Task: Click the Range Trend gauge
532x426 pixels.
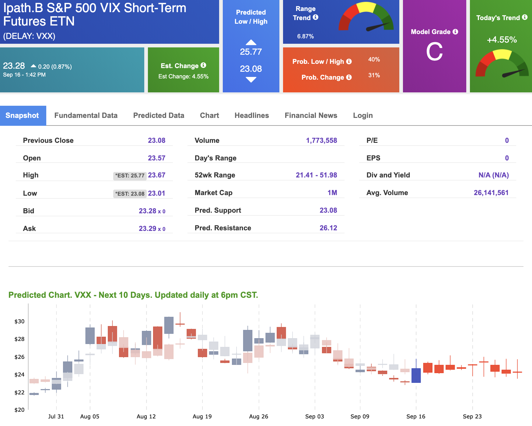Action: coord(366,17)
